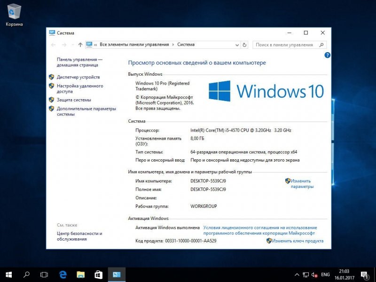Viewport: 376px width, 282px height.
Task: Click the back navigation arrow
Action: 53,45
